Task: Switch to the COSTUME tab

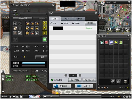Action: point(42,18)
